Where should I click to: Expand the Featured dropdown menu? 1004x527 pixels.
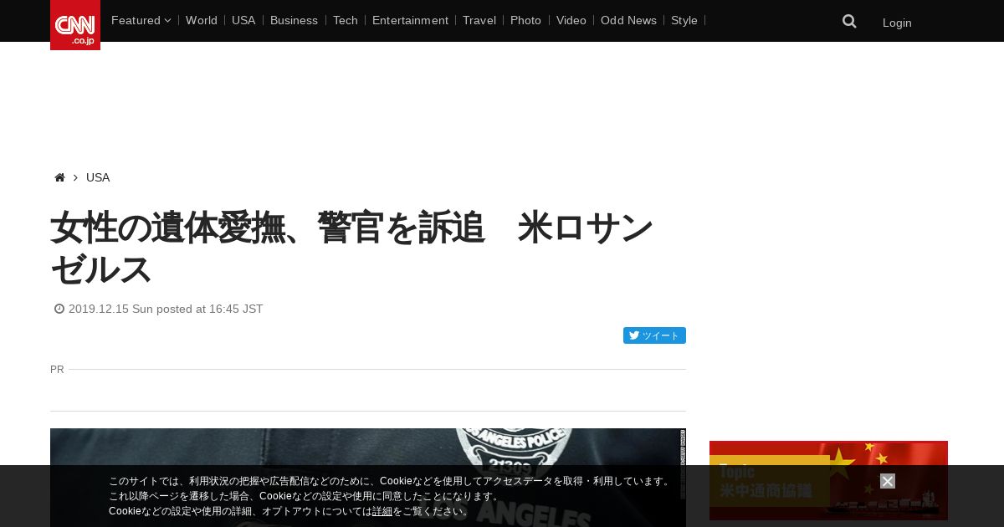click(x=141, y=20)
